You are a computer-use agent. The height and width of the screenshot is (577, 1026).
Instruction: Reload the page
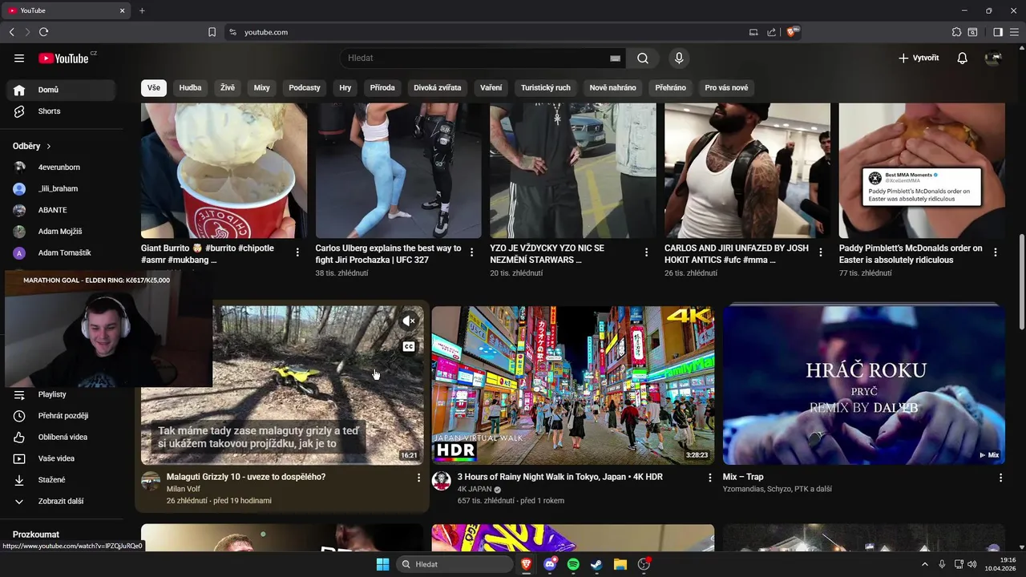[43, 32]
